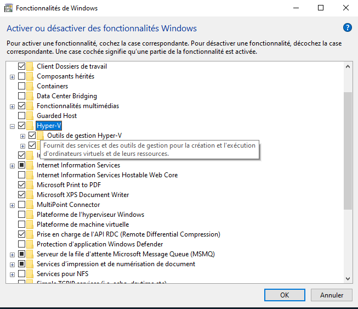
Task: Expand the MSMQ server node
Action: (x=12, y=255)
